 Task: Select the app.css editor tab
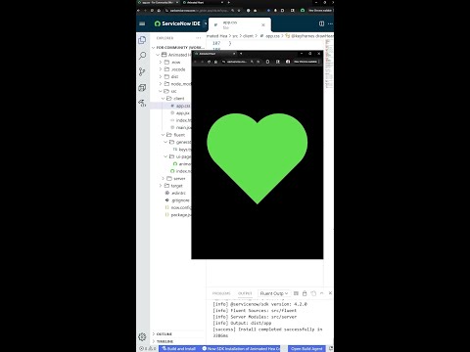pyautogui.click(x=240, y=24)
